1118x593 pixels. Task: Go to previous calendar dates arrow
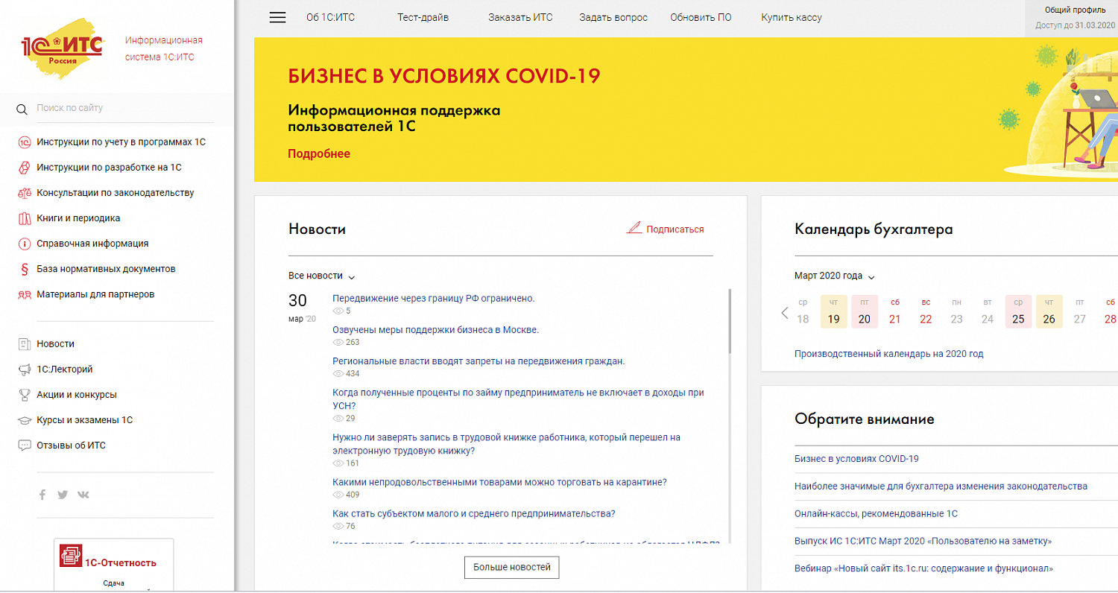(x=784, y=313)
